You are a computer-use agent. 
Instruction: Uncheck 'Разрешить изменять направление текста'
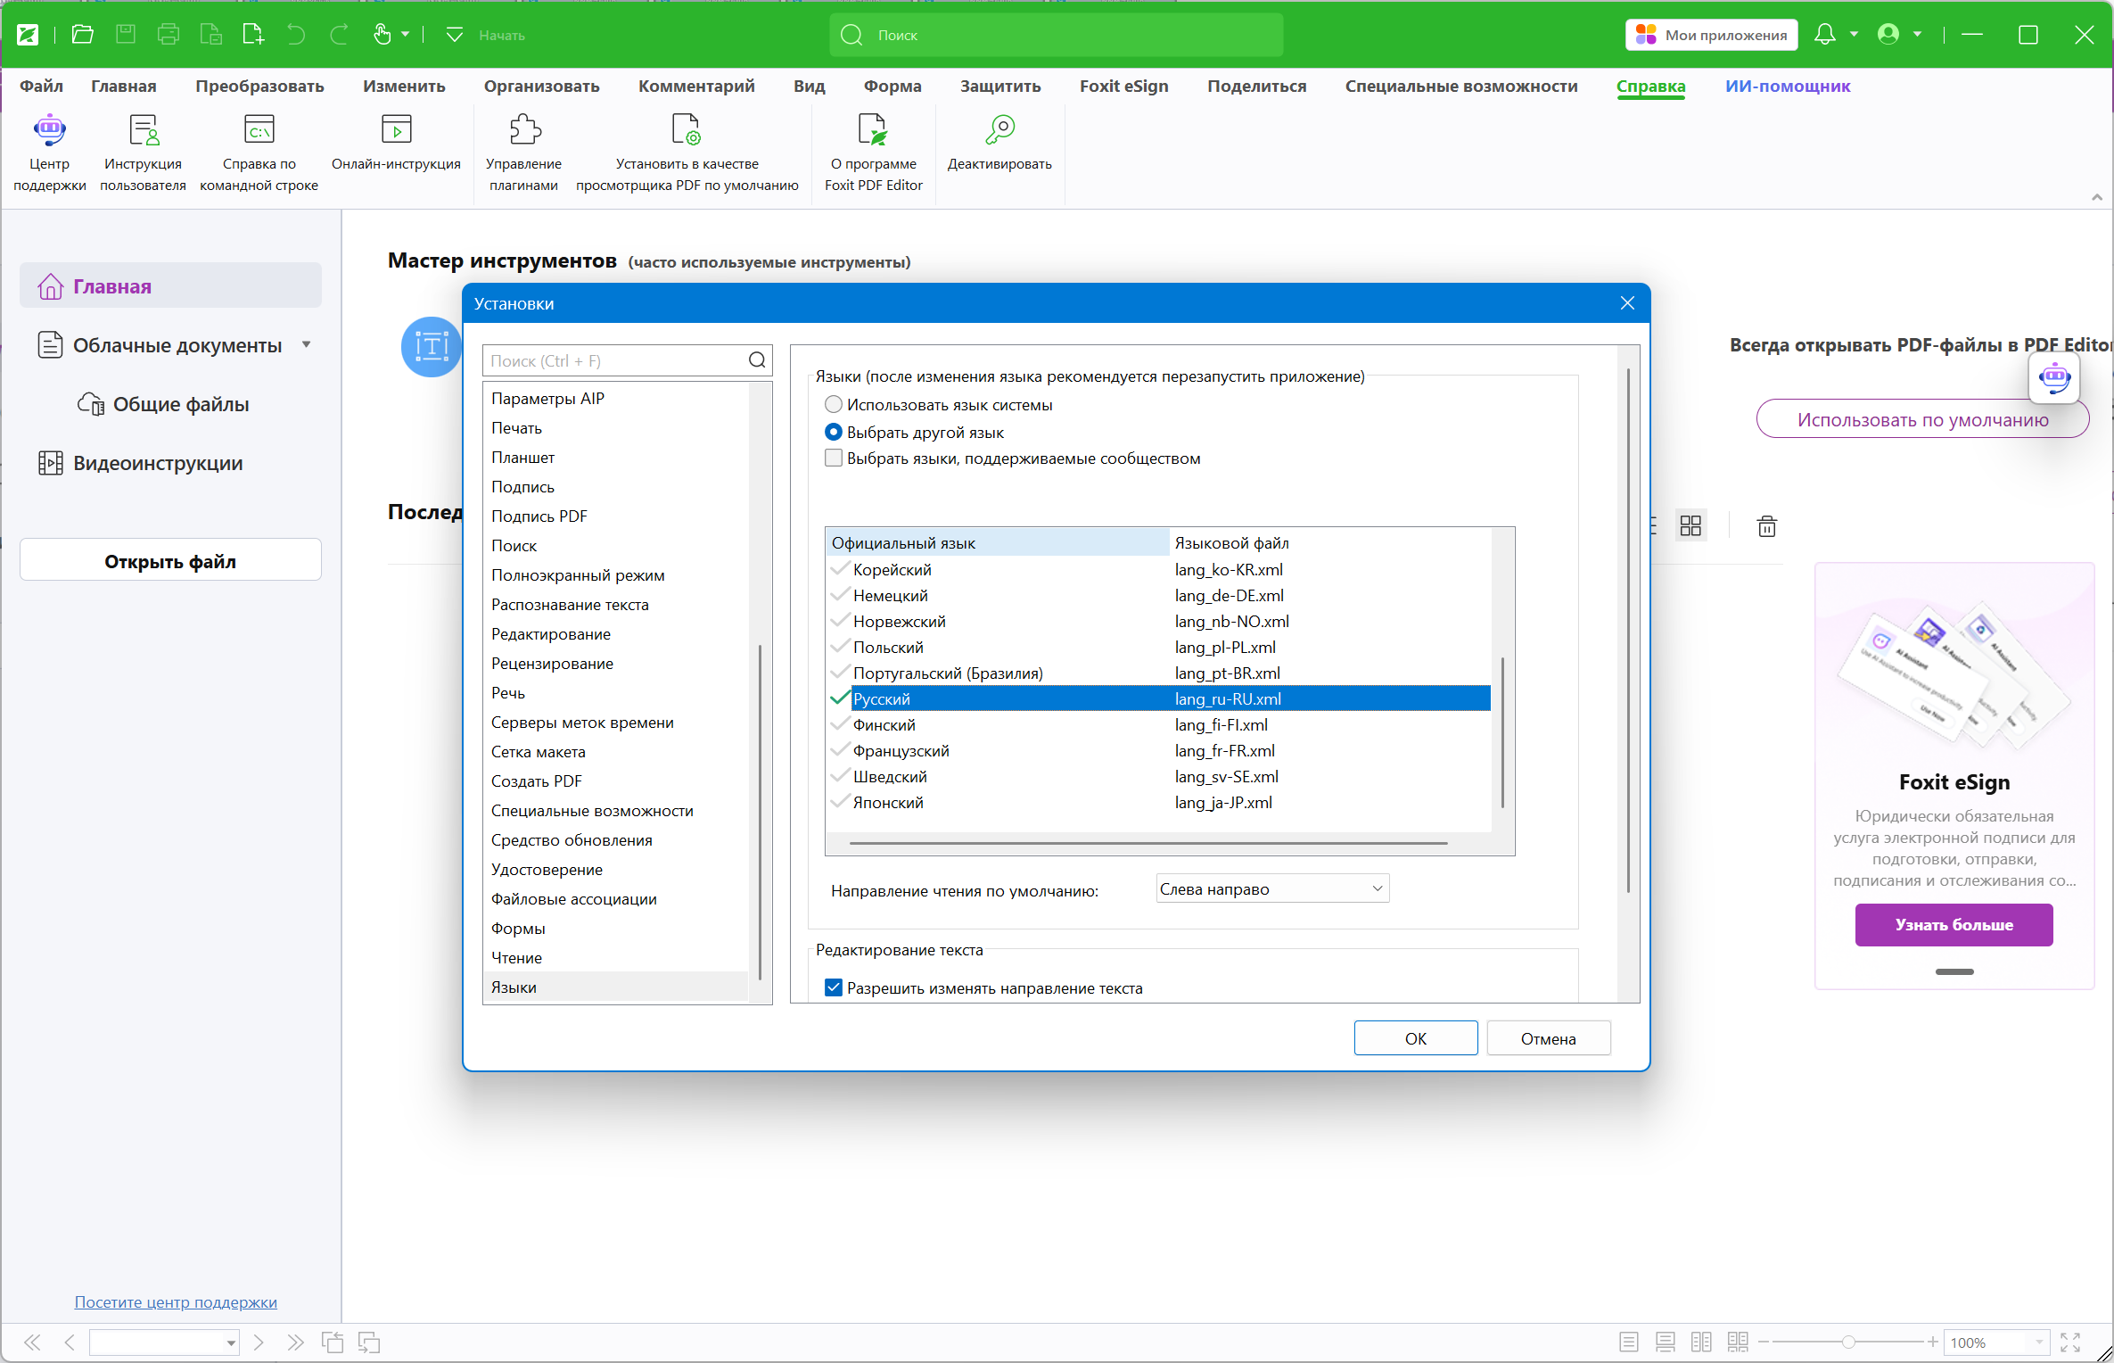point(834,987)
